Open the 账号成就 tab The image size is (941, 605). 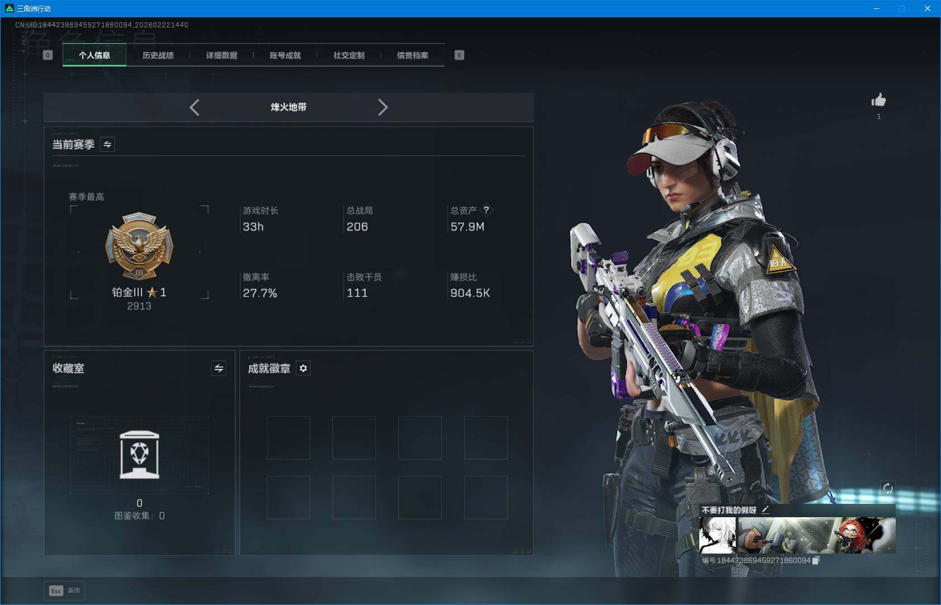tap(285, 55)
